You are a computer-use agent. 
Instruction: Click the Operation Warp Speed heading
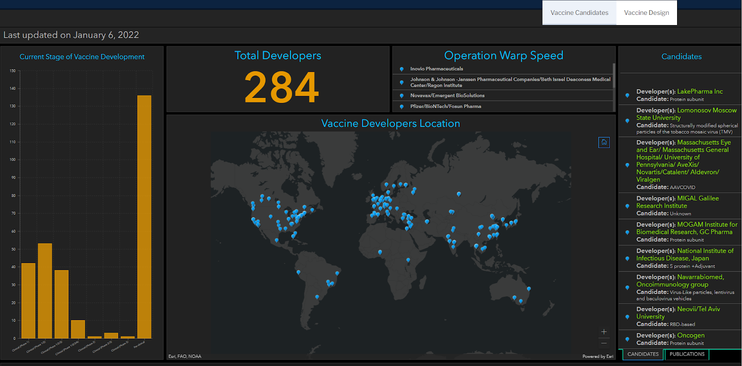pyautogui.click(x=504, y=56)
